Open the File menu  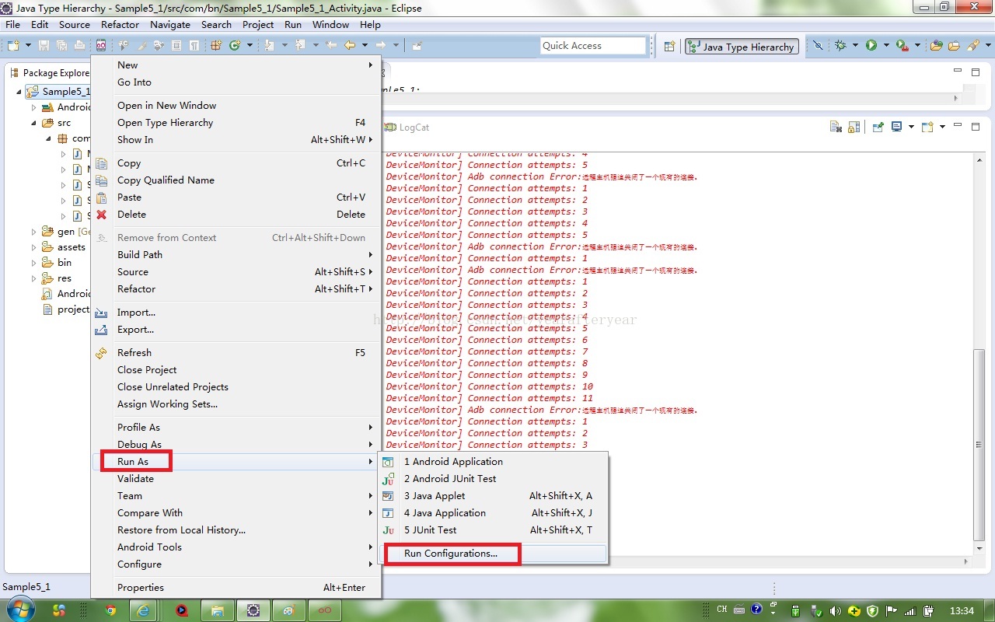tap(13, 24)
